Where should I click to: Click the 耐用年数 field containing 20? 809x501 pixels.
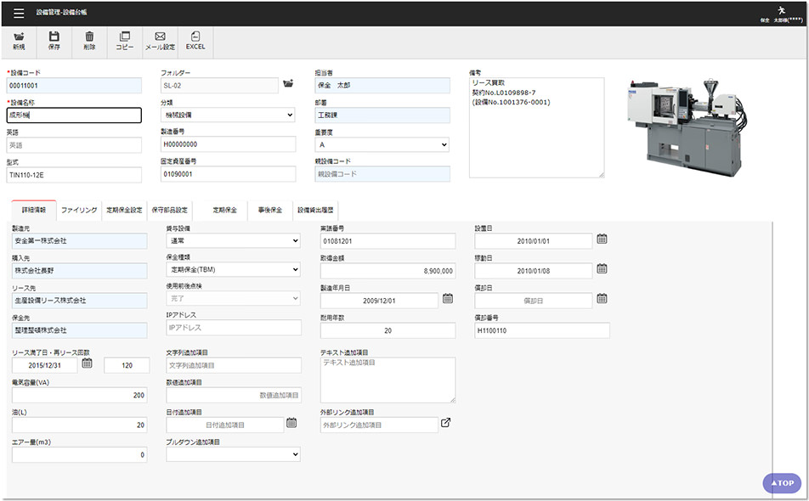coord(388,330)
